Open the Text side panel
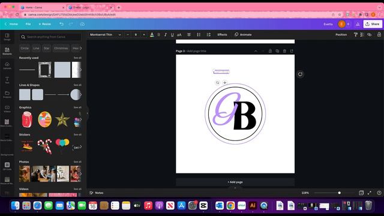This screenshot has height=216, width=384. (x=7, y=80)
